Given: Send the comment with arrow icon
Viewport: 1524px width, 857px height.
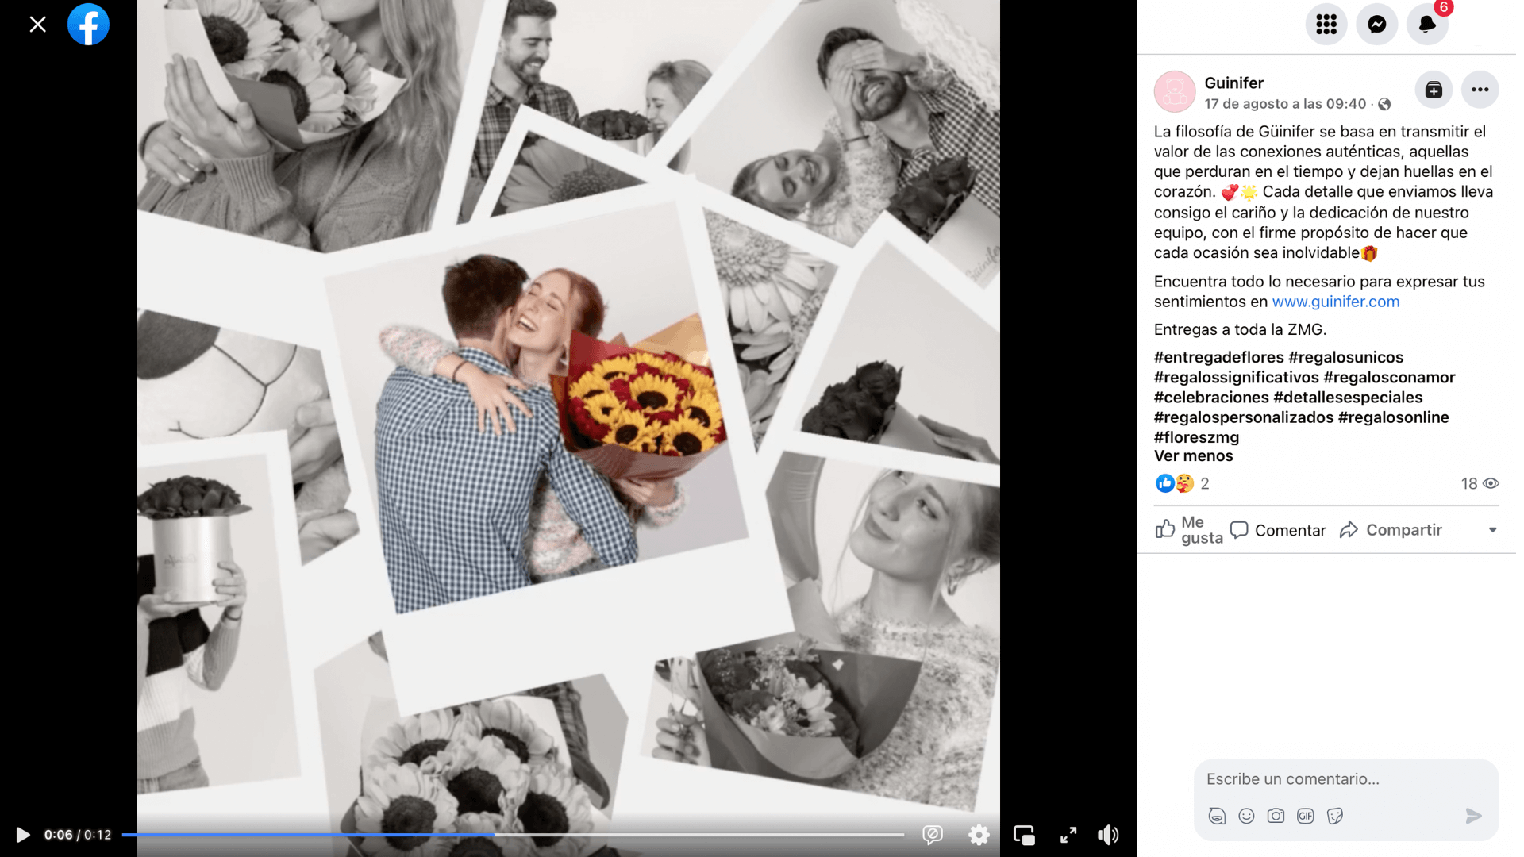Looking at the screenshot, I should click(x=1473, y=816).
